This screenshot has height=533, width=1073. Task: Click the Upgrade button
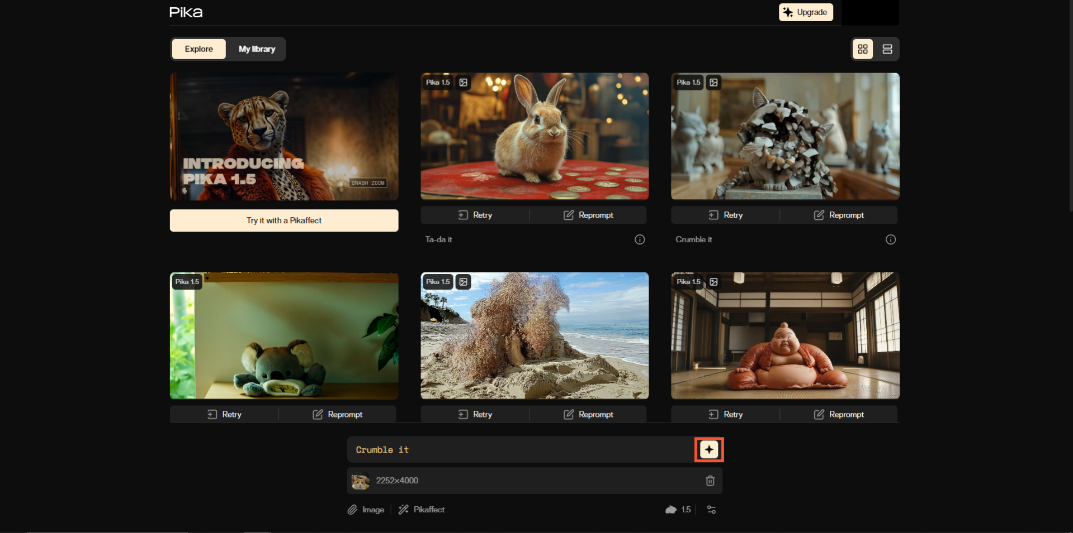pos(805,12)
